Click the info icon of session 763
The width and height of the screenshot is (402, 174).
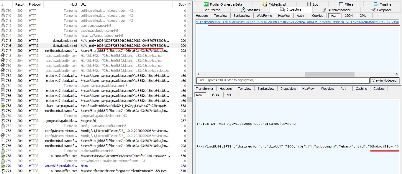click(3, 131)
